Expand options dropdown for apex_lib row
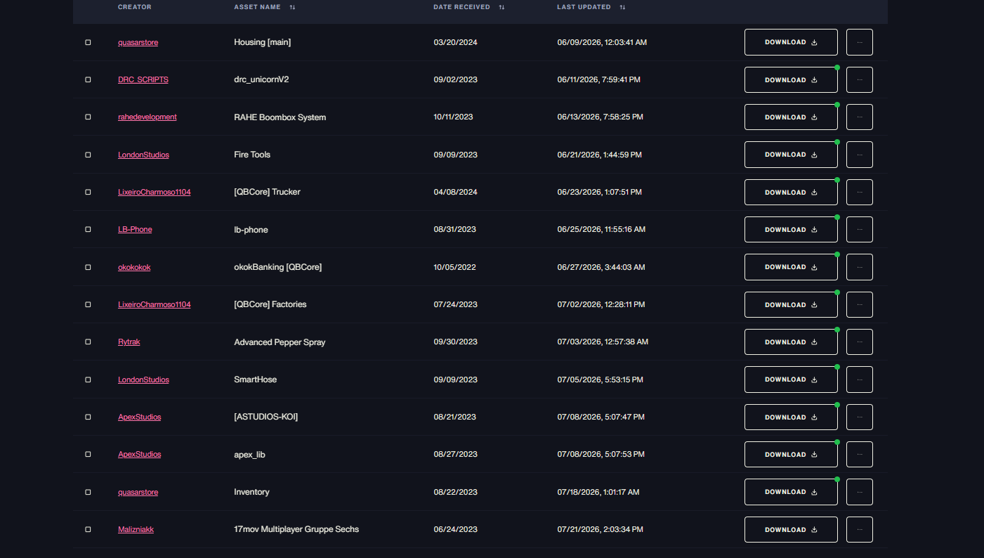Viewport: 984px width, 558px height. [860, 455]
